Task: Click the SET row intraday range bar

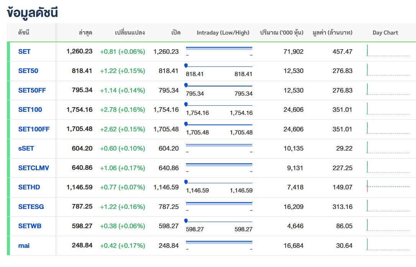Action: click(x=219, y=48)
